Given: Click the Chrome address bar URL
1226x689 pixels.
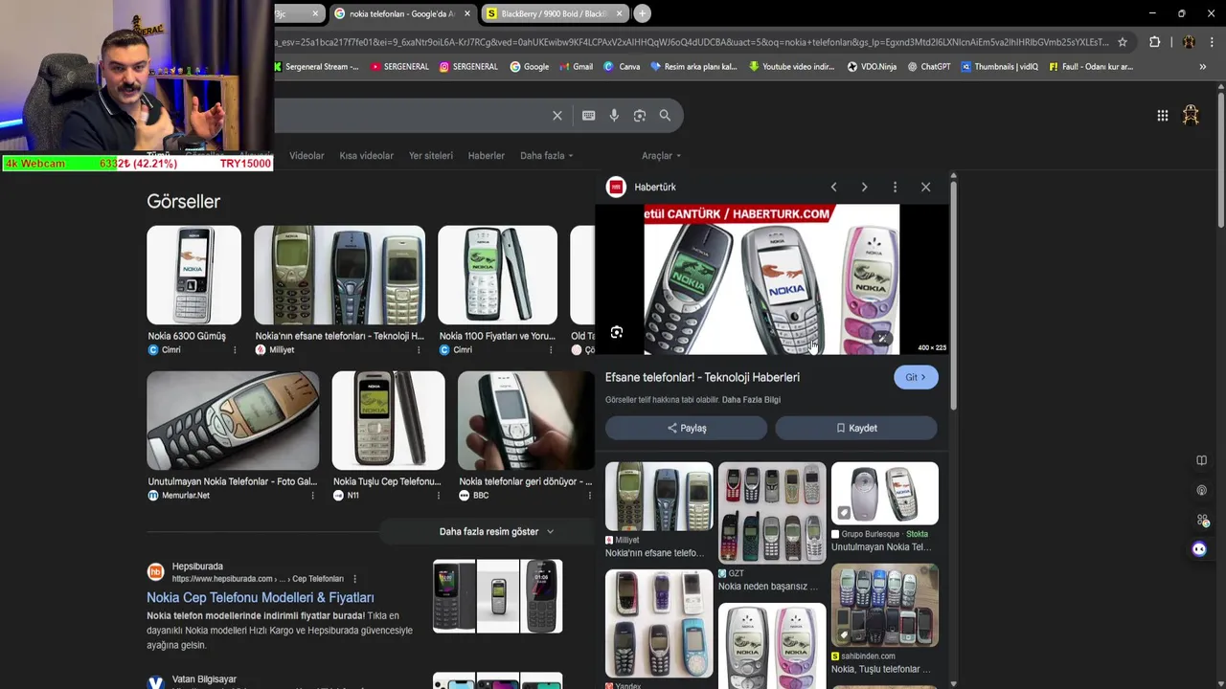Looking at the screenshot, I should click(690, 42).
